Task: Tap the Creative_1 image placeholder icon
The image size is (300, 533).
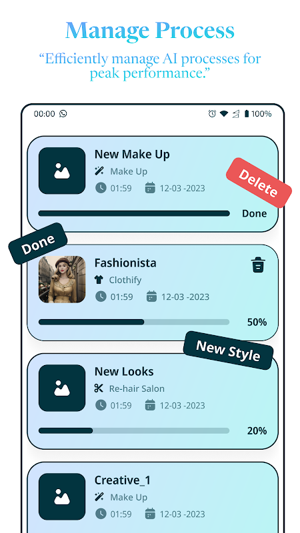Action: pyautogui.click(x=62, y=496)
